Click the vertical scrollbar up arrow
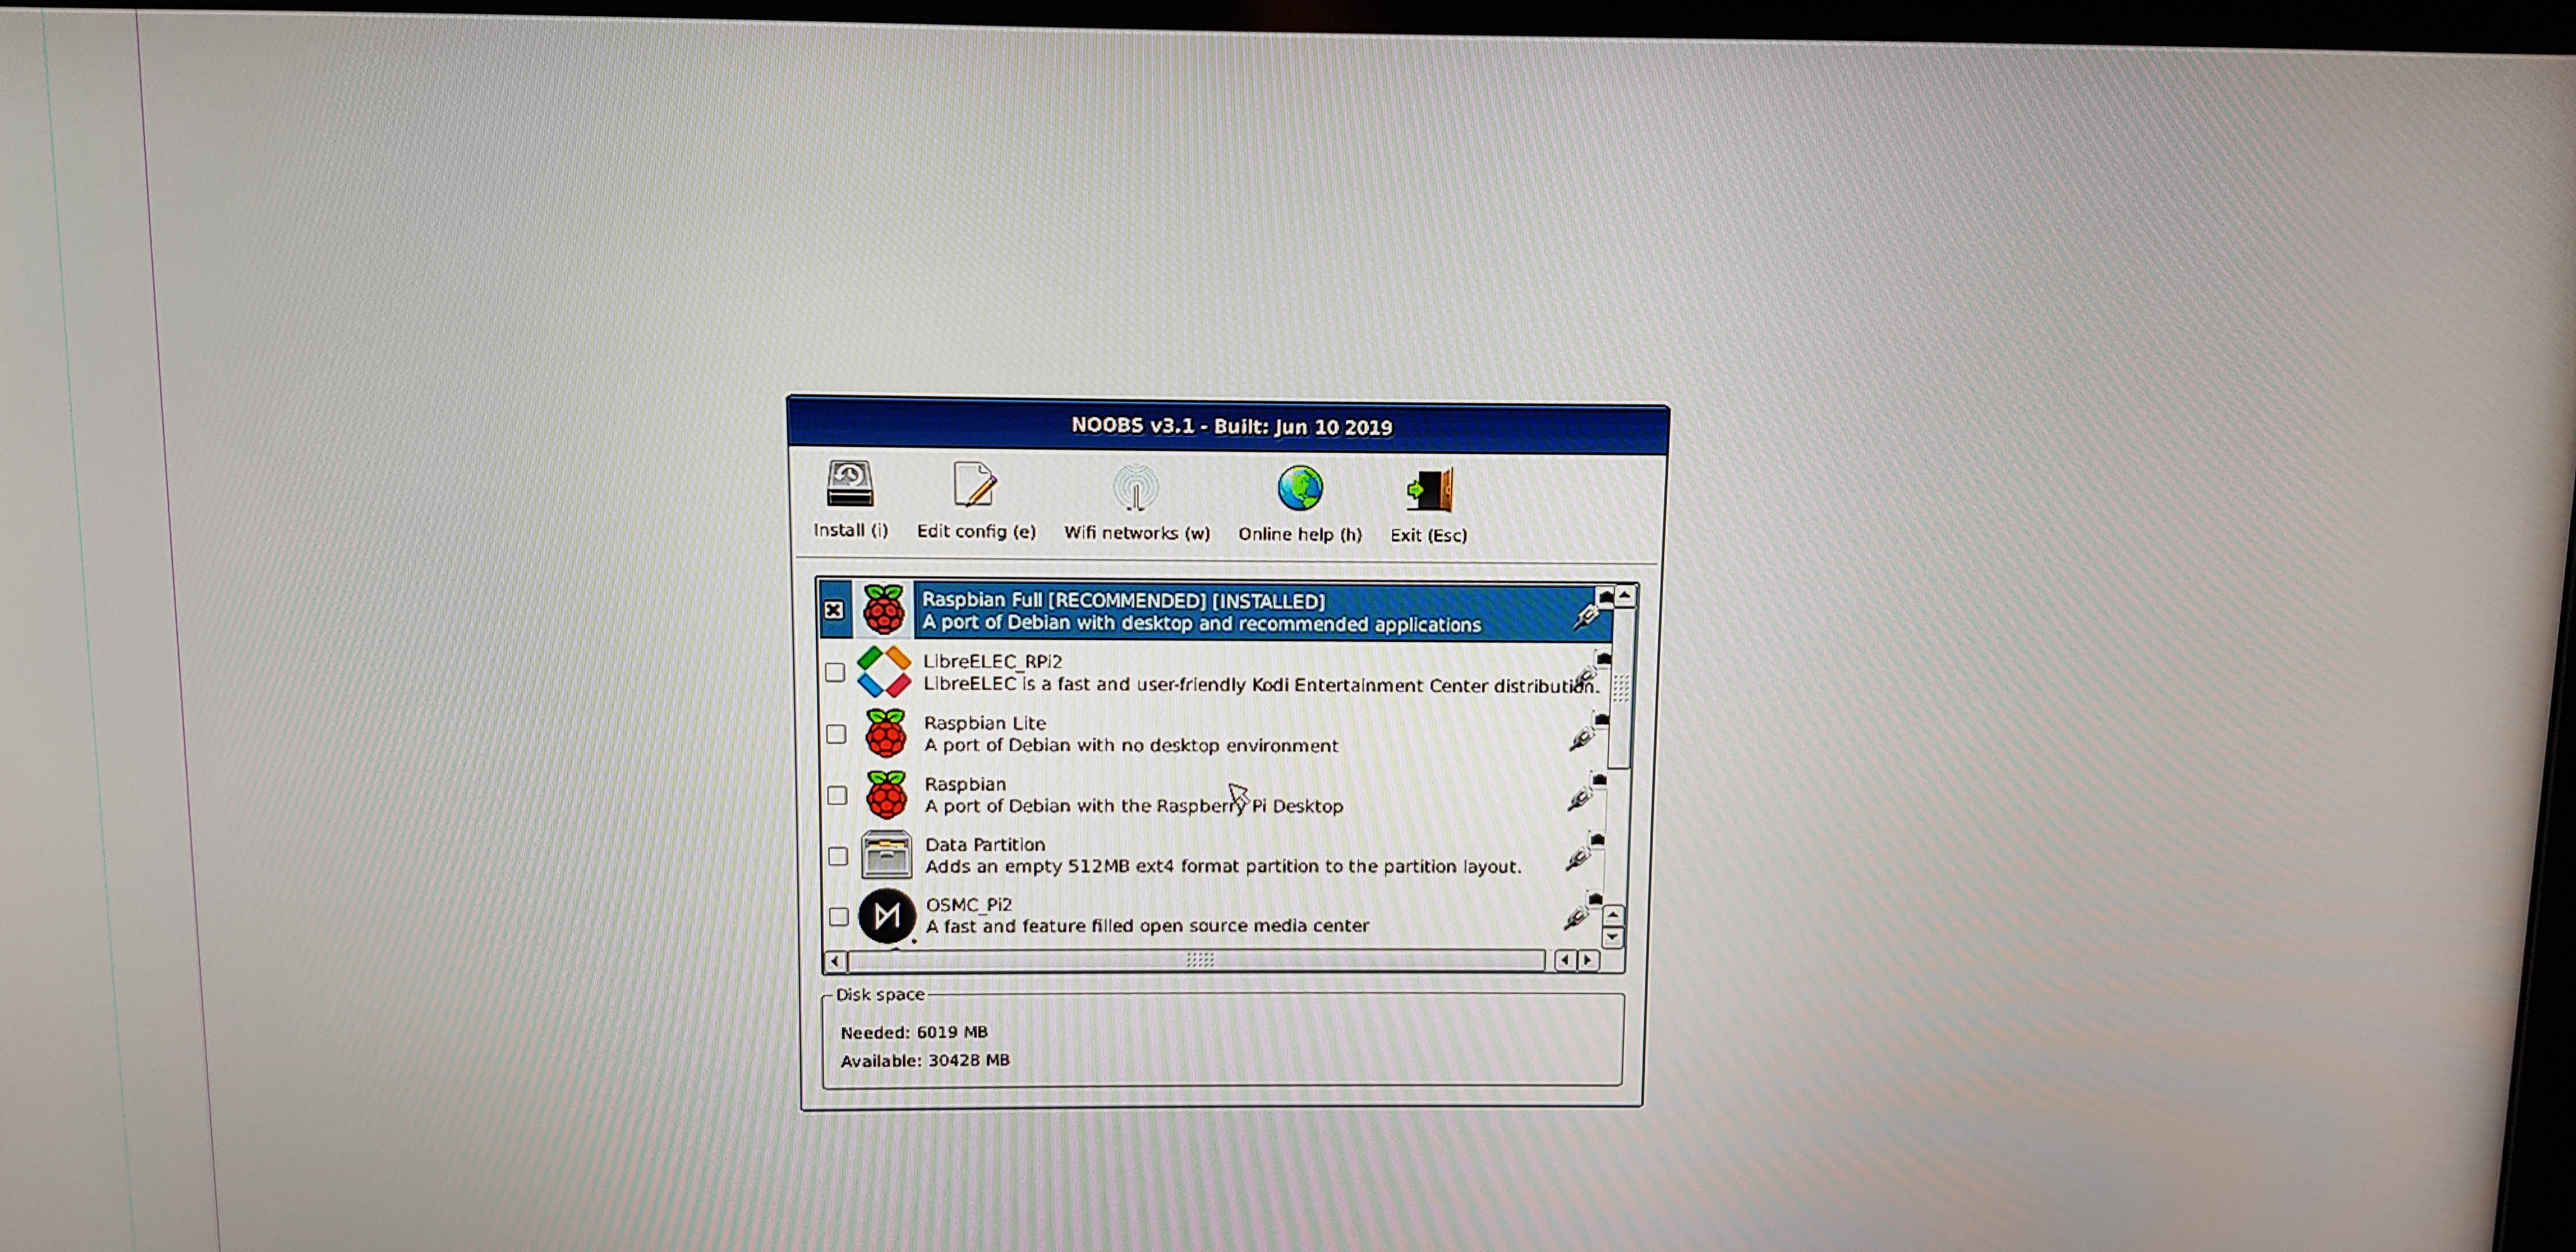Image resolution: width=2576 pixels, height=1252 pixels. [1625, 597]
